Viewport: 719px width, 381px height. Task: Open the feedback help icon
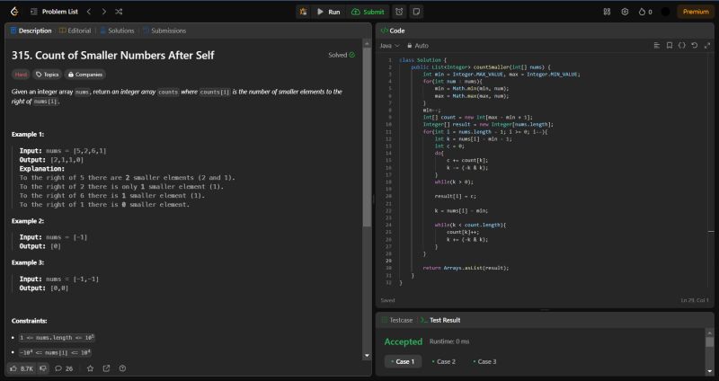click(x=122, y=368)
